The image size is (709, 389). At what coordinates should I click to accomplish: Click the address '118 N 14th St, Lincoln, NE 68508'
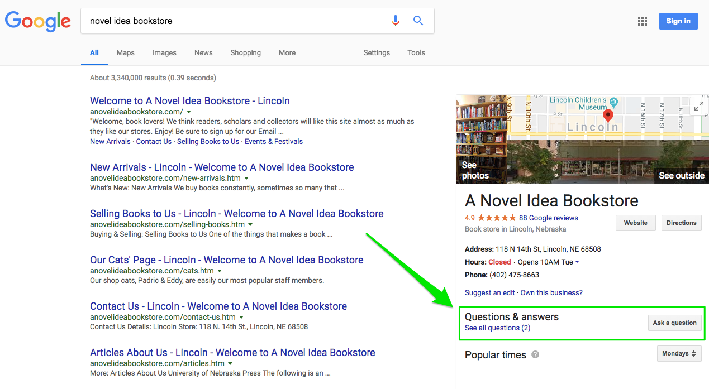click(x=549, y=249)
